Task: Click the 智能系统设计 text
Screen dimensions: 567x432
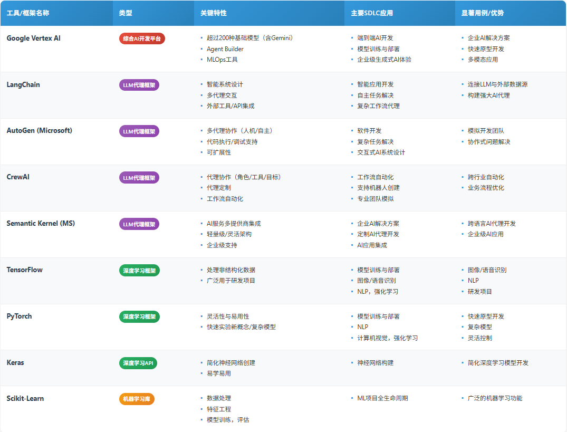Action: point(225,84)
